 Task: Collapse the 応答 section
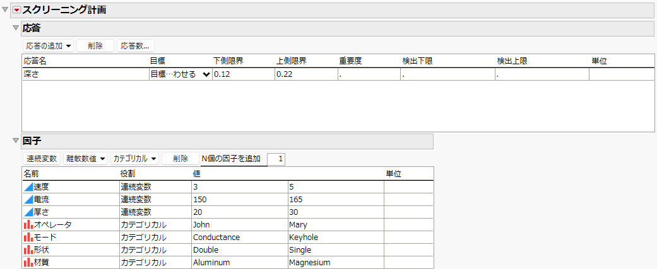point(16,28)
